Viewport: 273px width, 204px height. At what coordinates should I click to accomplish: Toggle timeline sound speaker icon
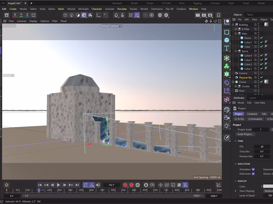pyautogui.click(x=98, y=185)
